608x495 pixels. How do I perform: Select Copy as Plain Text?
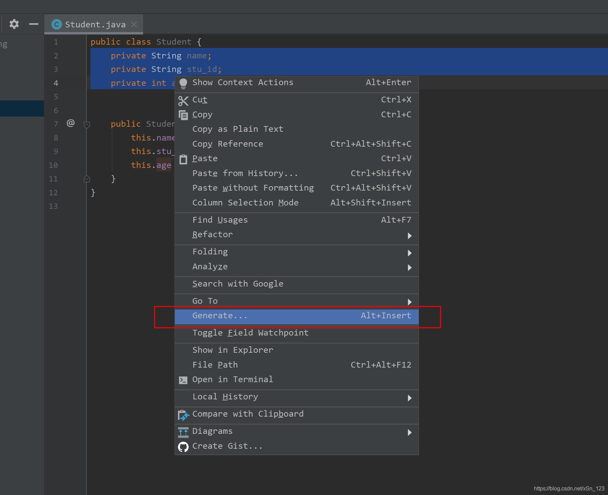pyautogui.click(x=297, y=129)
